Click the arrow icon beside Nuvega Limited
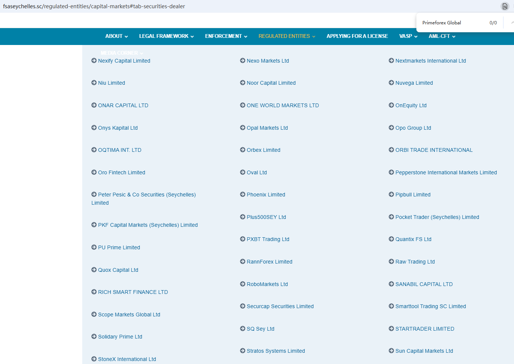Image resolution: width=514 pixels, height=364 pixels. [391, 82]
